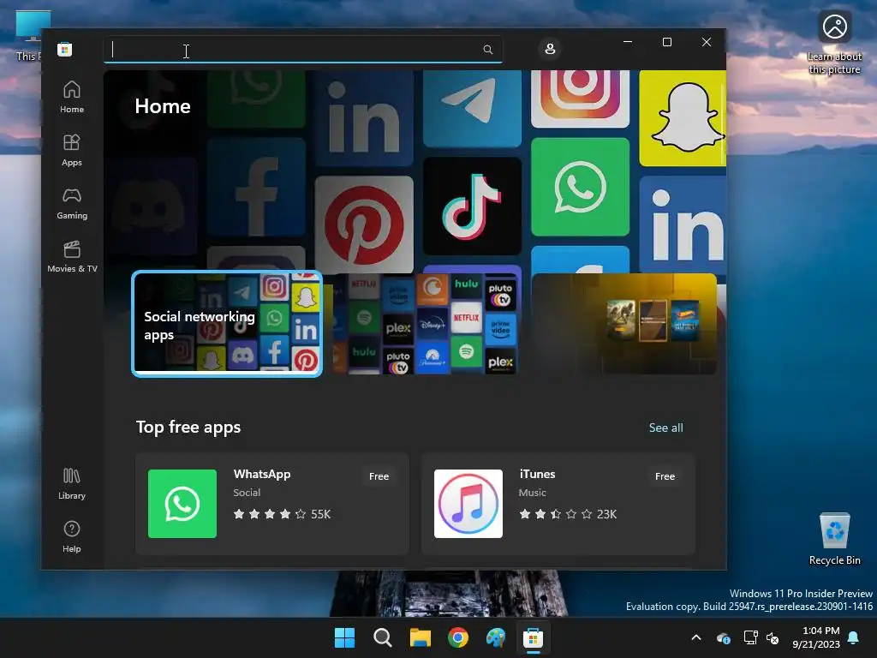877x658 pixels.
Task: Select the yellow movies spotlight thumbnail
Action: coord(623,324)
